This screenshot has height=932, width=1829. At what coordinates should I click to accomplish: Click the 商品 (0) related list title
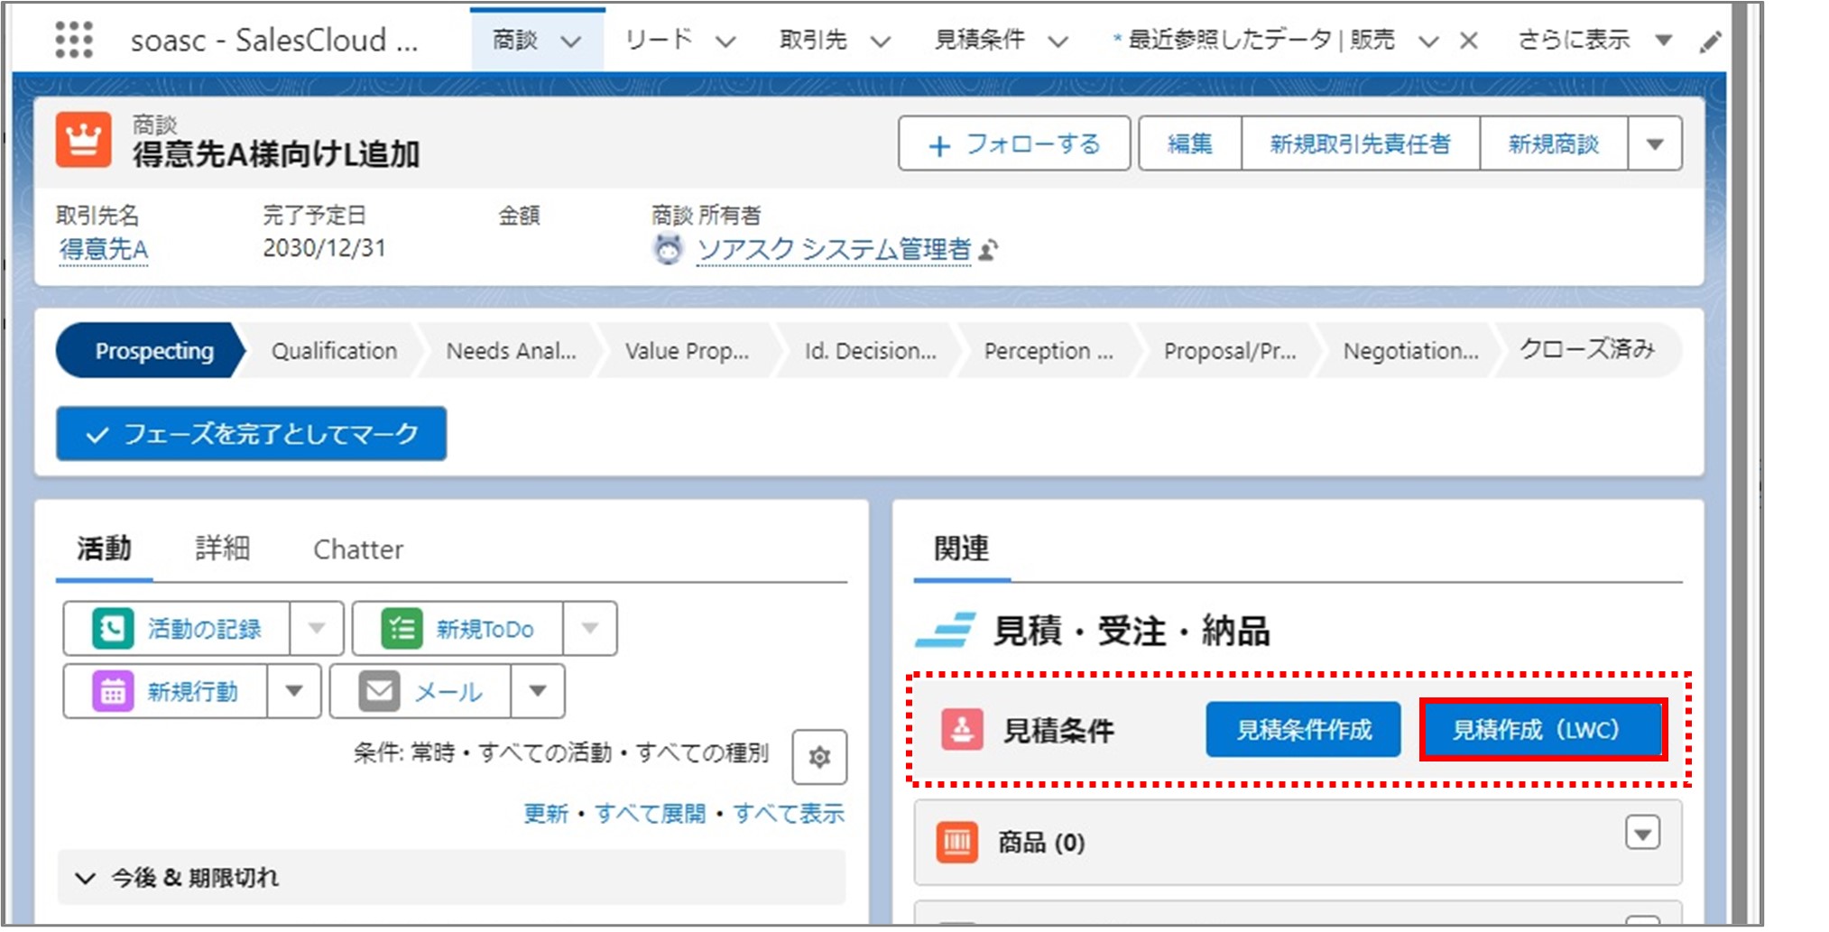(1040, 843)
